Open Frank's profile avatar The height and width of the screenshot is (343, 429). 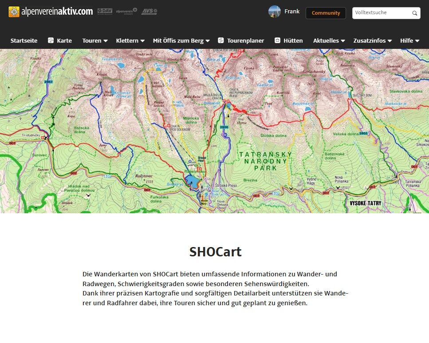[275, 12]
